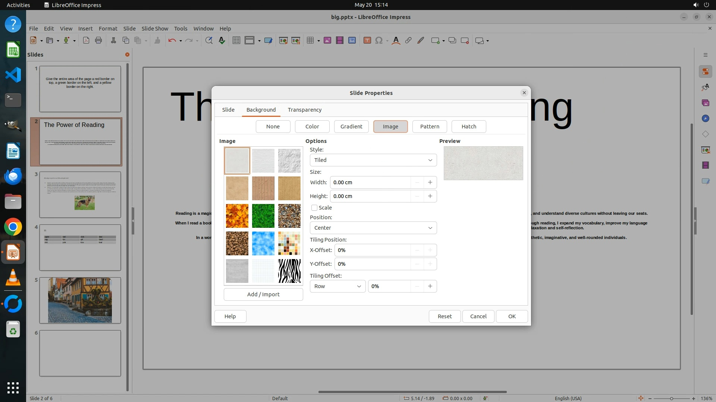Open the Slide Show menu
This screenshot has width=716, height=402.
(x=155, y=29)
